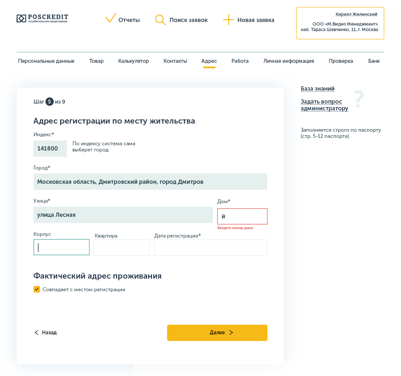Click the Дата регистрации input field
The image size is (401, 376).
[x=211, y=248]
